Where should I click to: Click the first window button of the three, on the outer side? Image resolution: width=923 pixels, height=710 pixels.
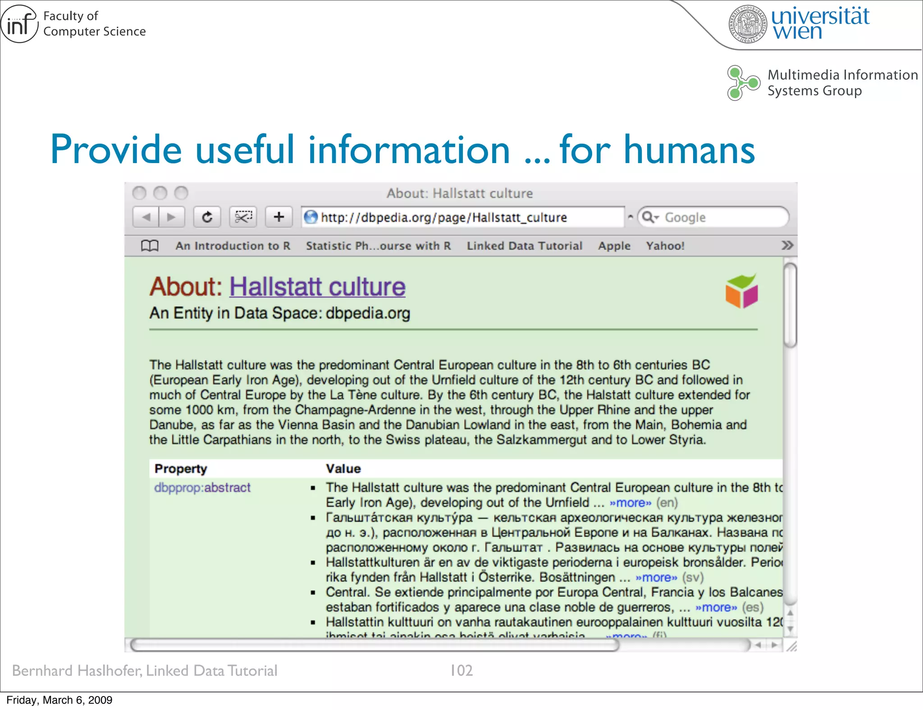[x=139, y=193]
